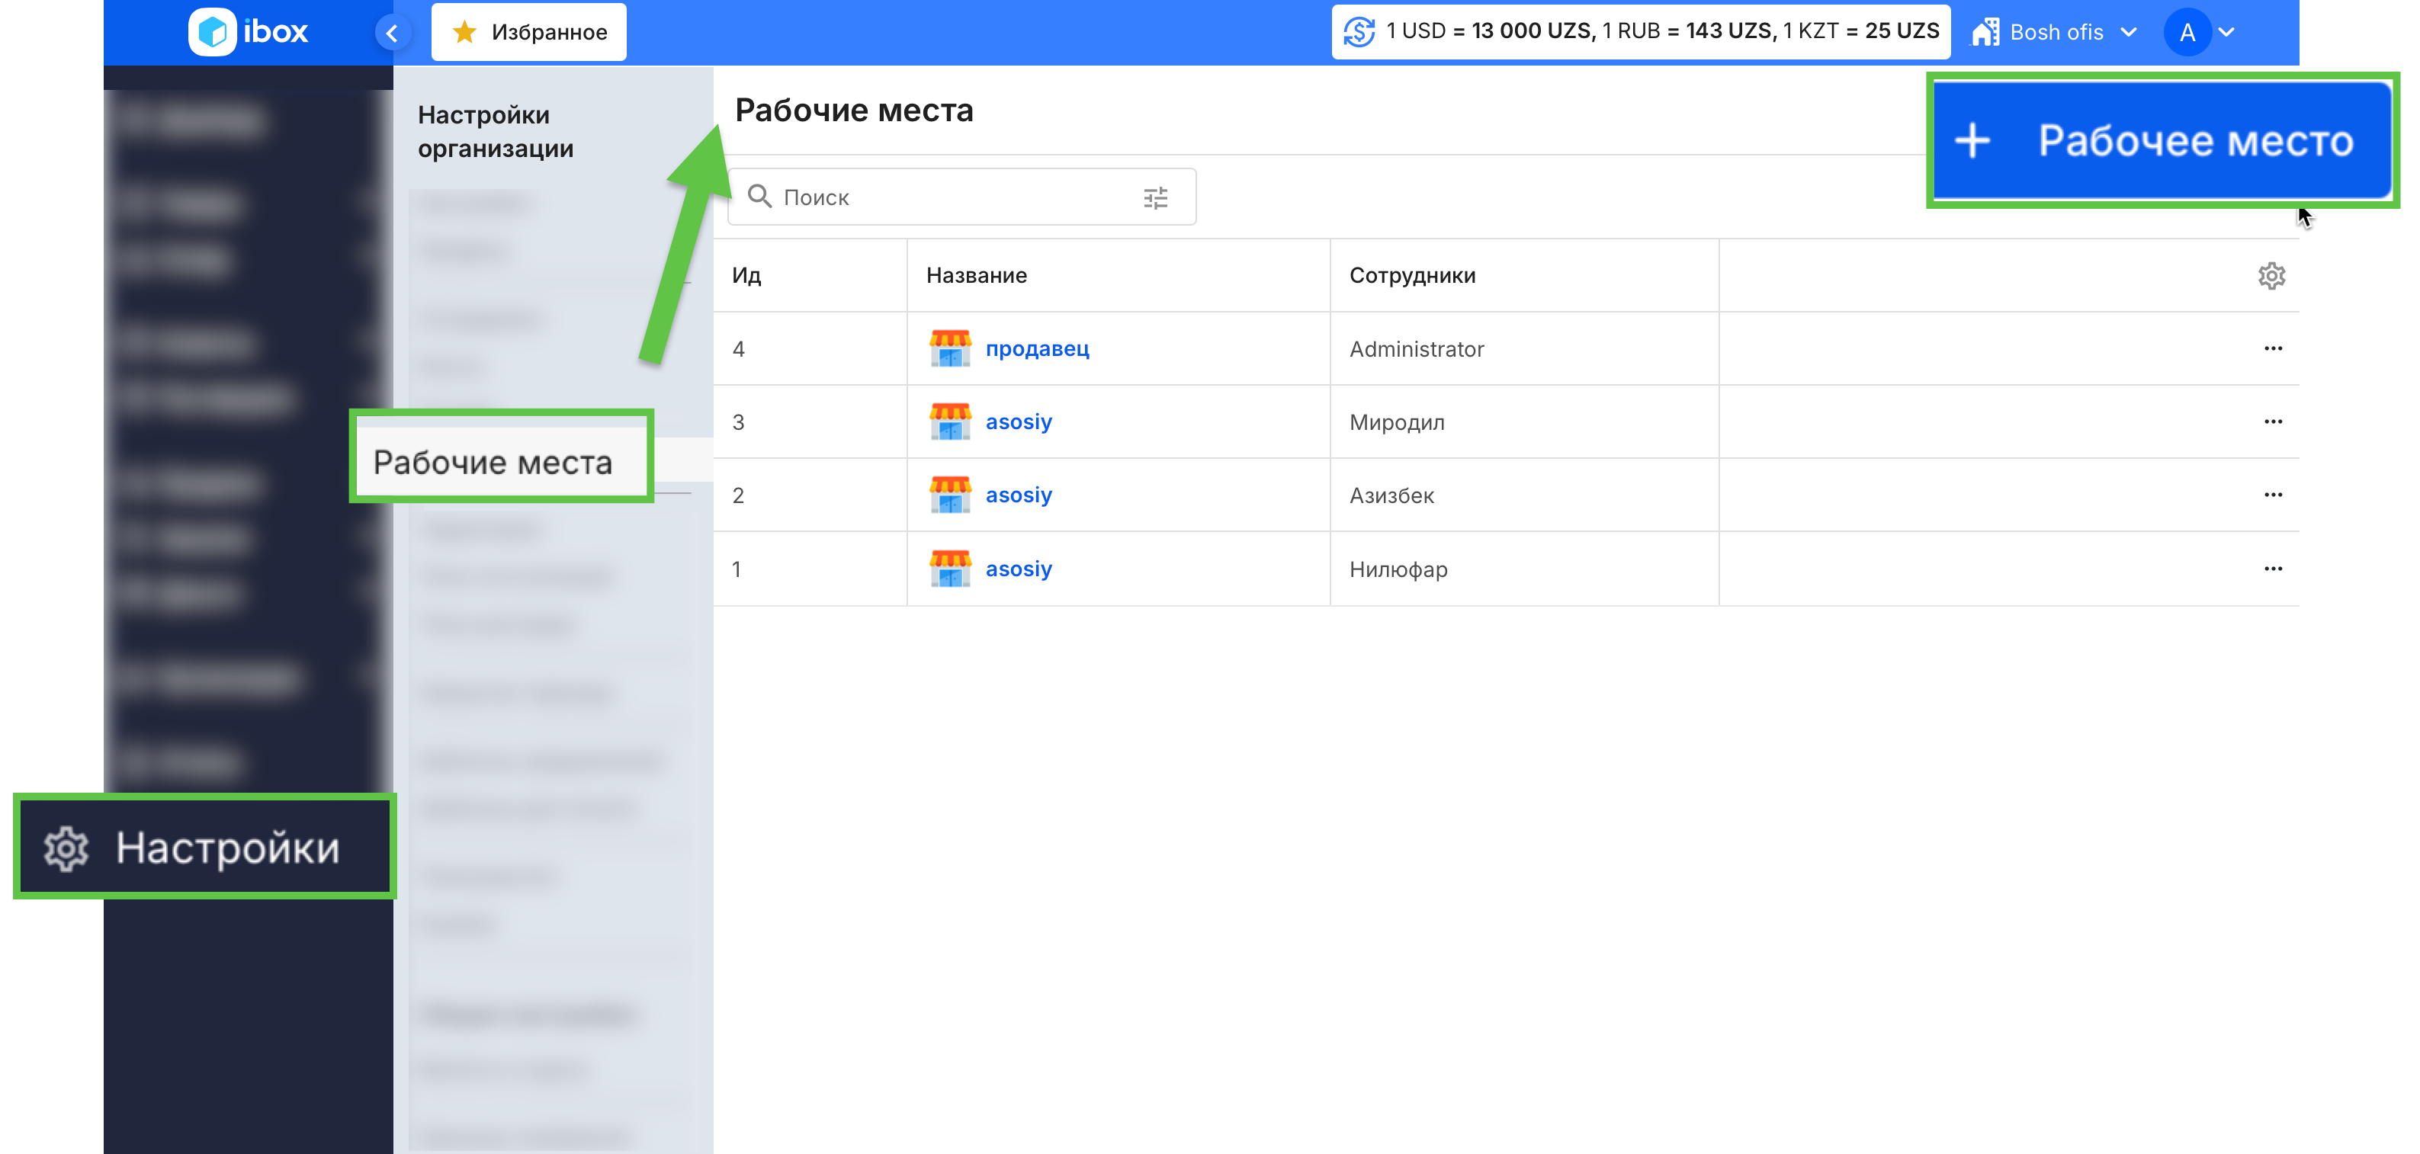Open the продавец workplace link

point(1037,348)
